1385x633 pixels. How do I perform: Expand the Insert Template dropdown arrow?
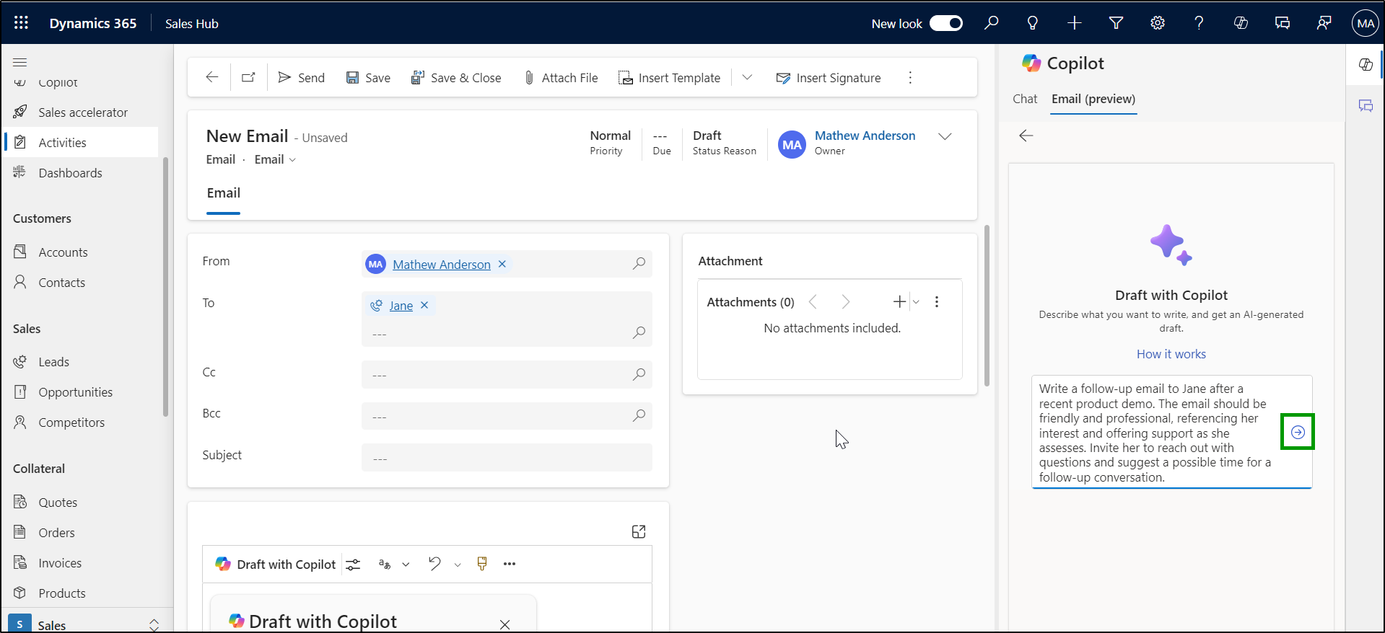coord(747,77)
